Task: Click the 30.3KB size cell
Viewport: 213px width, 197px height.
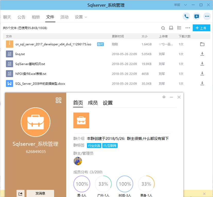Action: (x=146, y=84)
